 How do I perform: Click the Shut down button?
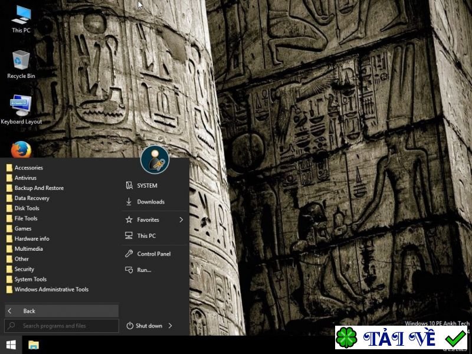145,326
